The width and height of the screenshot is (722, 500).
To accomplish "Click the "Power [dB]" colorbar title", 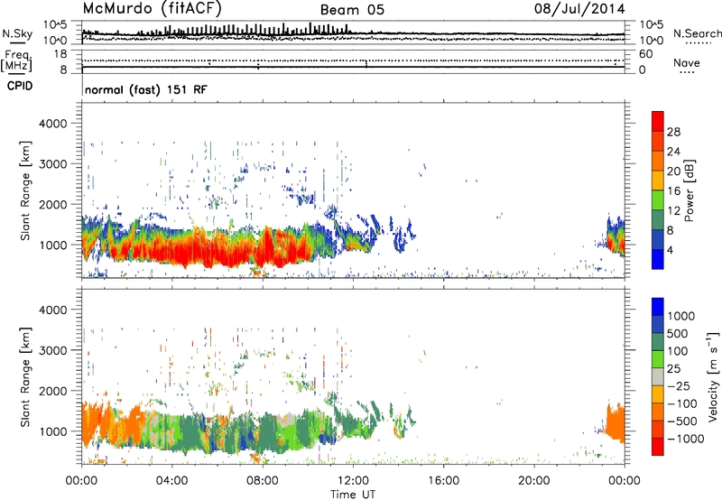I will click(689, 190).
